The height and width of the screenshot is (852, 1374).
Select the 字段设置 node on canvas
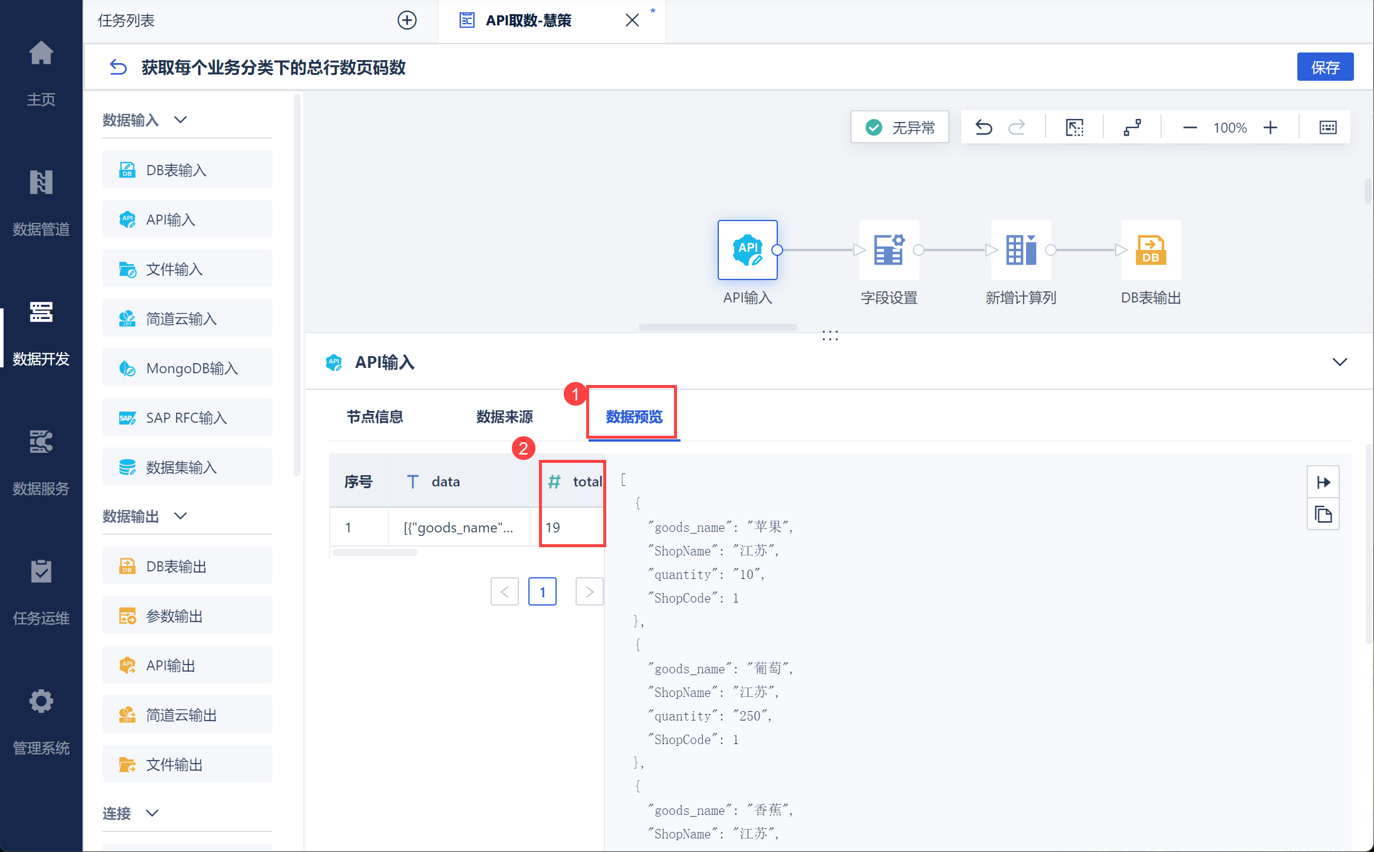[889, 250]
